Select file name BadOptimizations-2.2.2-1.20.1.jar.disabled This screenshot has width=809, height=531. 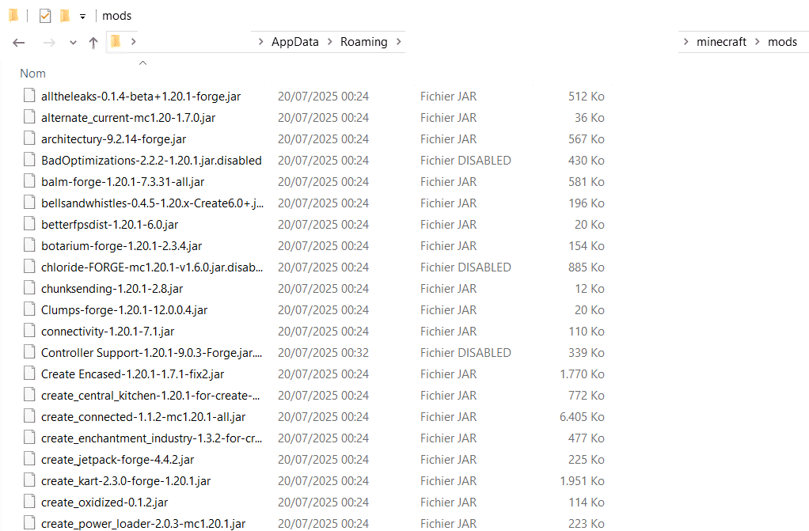tap(151, 161)
